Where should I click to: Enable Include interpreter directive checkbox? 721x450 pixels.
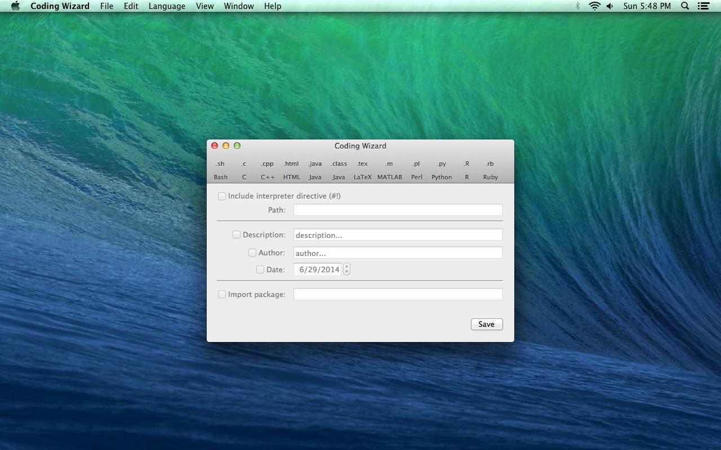(x=222, y=196)
